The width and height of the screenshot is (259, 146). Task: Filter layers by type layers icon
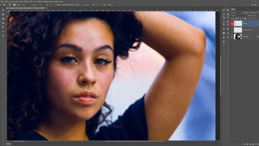(x=249, y=13)
